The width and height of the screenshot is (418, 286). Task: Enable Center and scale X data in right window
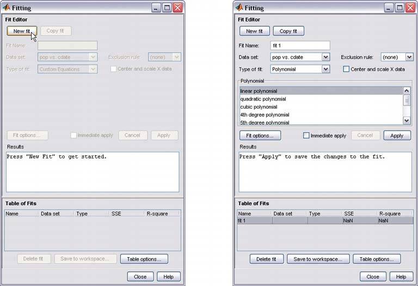346,69
